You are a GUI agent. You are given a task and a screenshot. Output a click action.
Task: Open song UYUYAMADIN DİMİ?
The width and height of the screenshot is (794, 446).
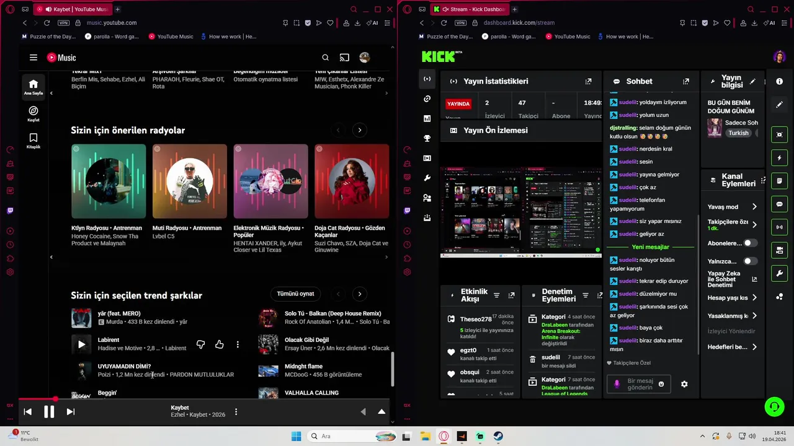pos(124,366)
